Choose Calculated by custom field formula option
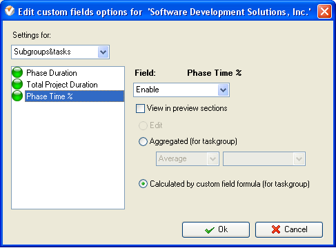 pos(143,184)
